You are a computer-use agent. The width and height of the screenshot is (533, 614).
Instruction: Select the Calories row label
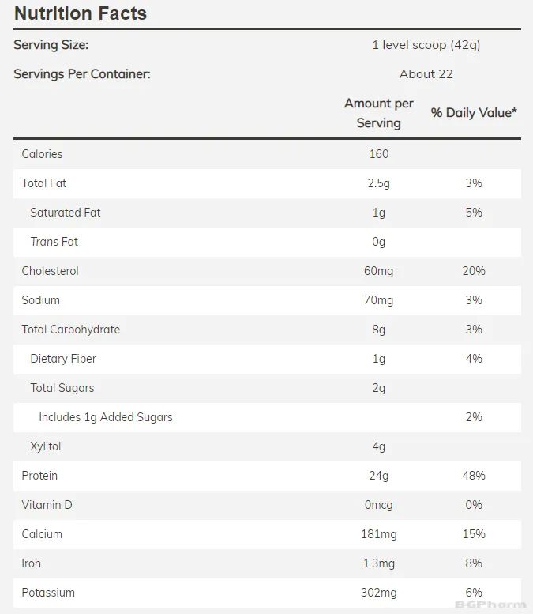(42, 154)
